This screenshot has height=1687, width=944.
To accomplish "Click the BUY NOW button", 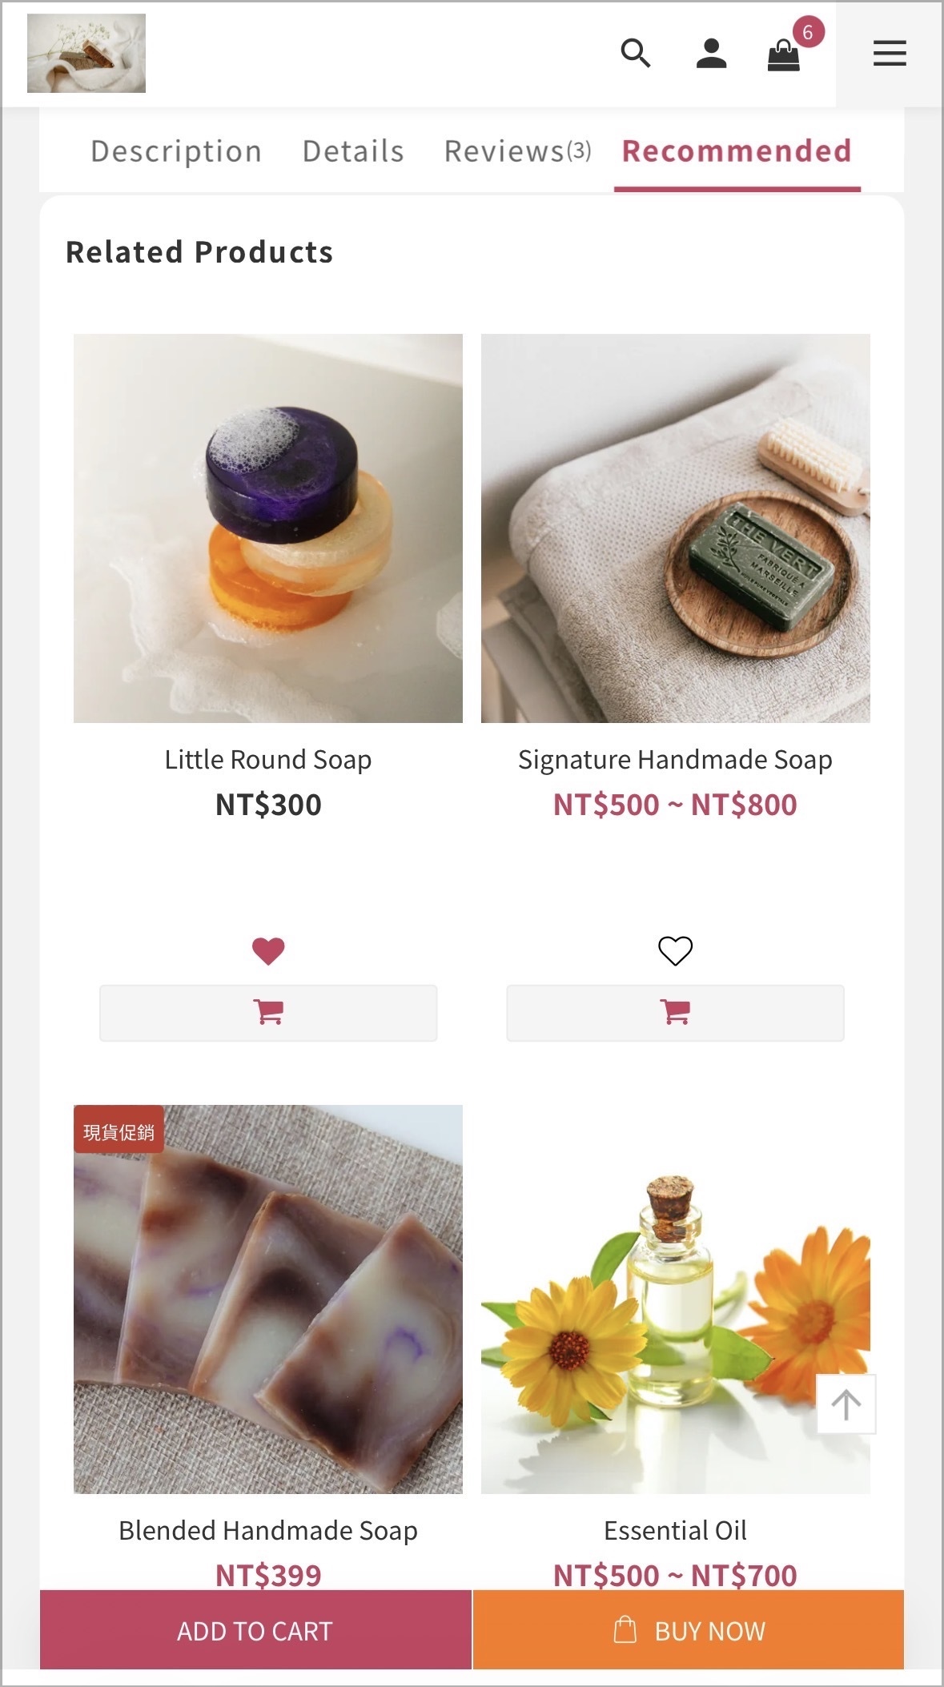I will (x=689, y=1629).
